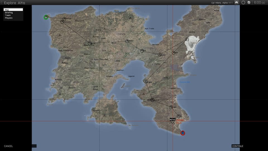This screenshot has width=268, height=151.
Task: Click the CONTINUE button
Action: (238, 146)
